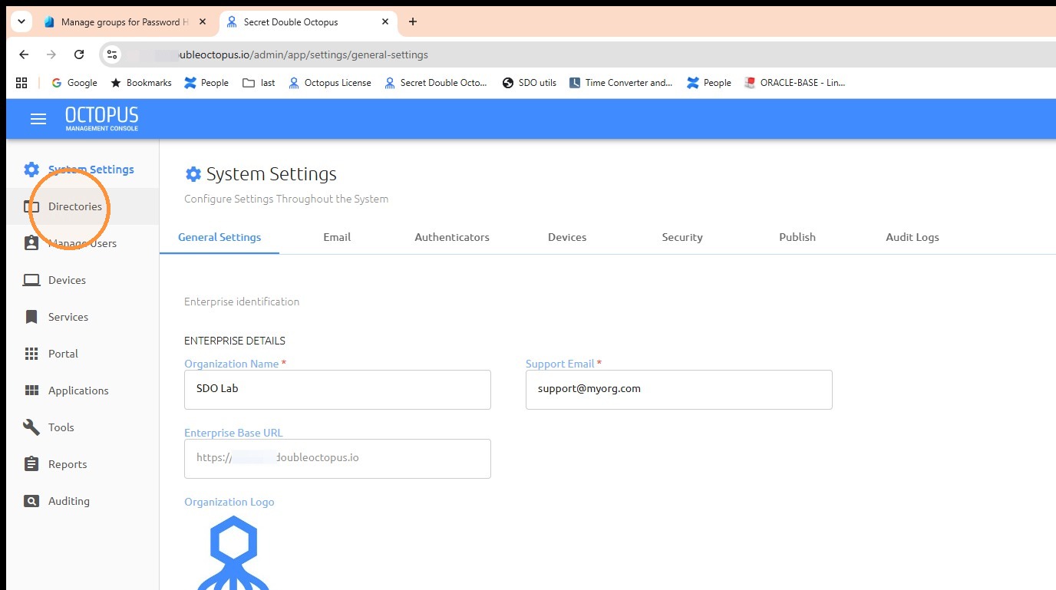Open the Google bookmark

tap(74, 83)
